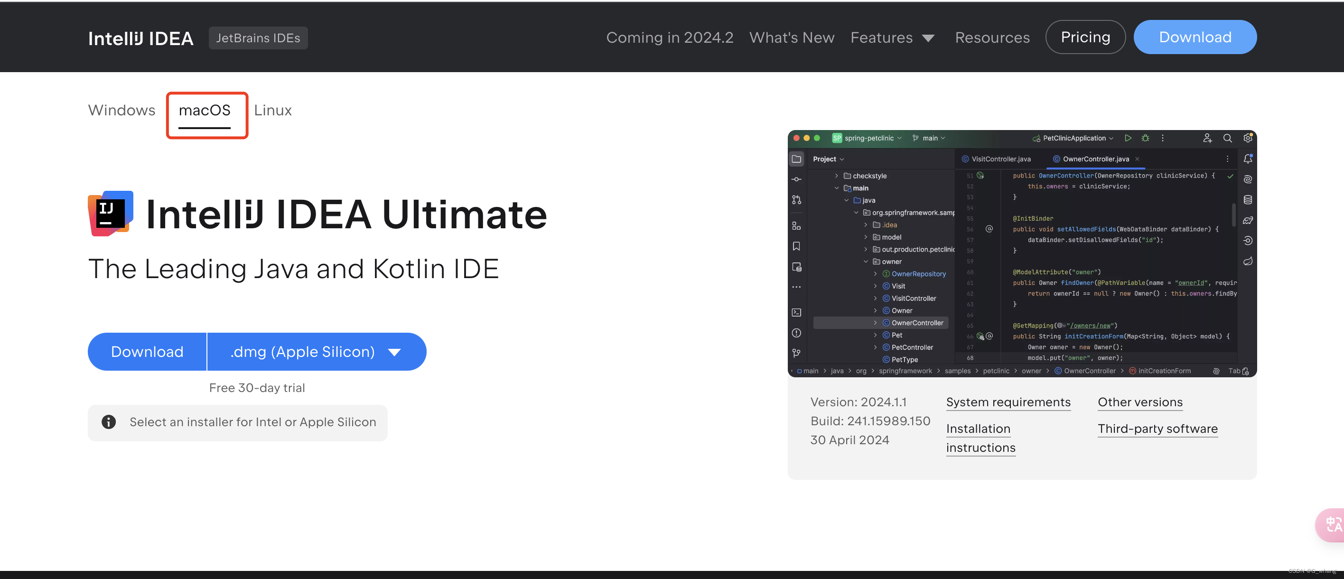
Task: Click the Bookmarks tool window icon
Action: tap(796, 246)
